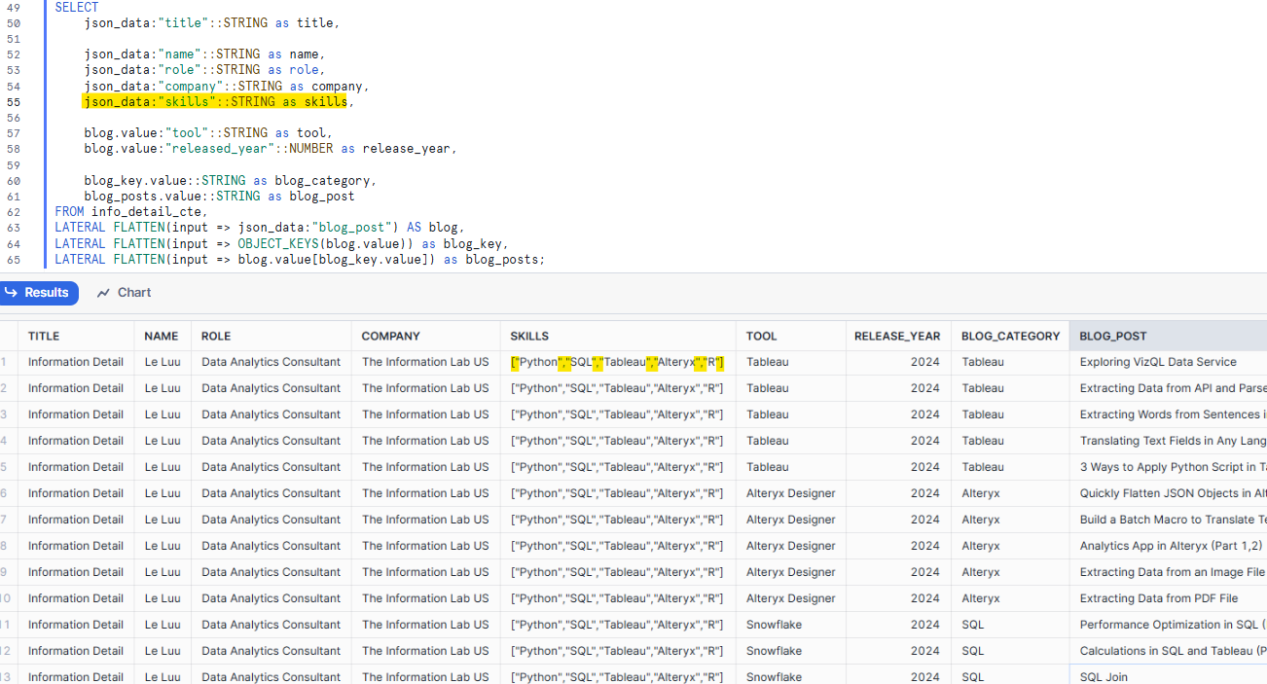
Task: Select the NAME column header
Action: click(162, 336)
